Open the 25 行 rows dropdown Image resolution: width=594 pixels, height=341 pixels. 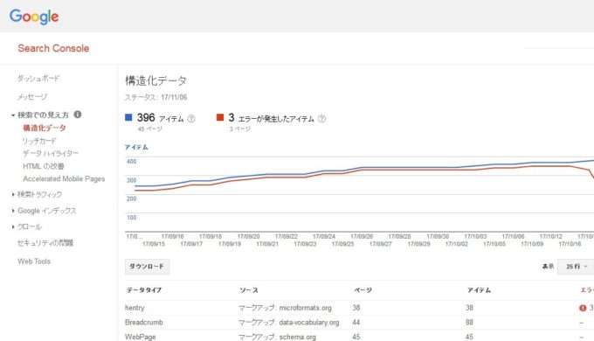pyautogui.click(x=577, y=267)
